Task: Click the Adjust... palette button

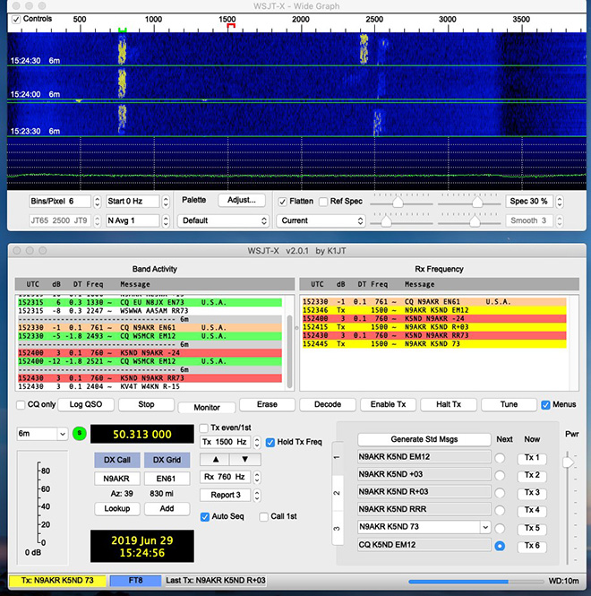Action: coord(242,201)
